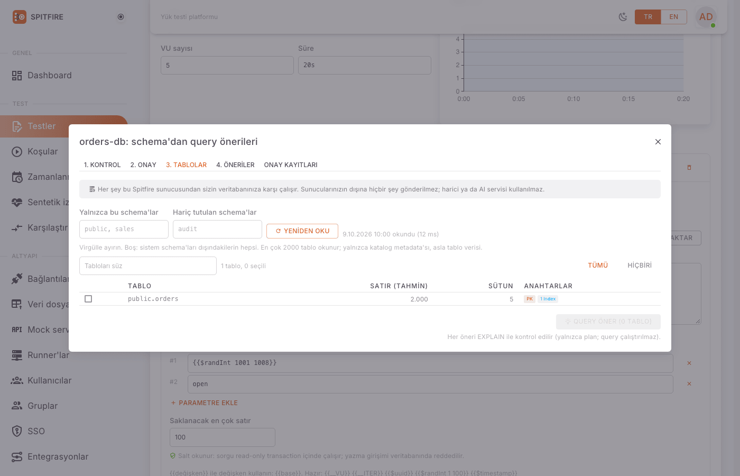Open the AD user avatar menu

(x=706, y=17)
